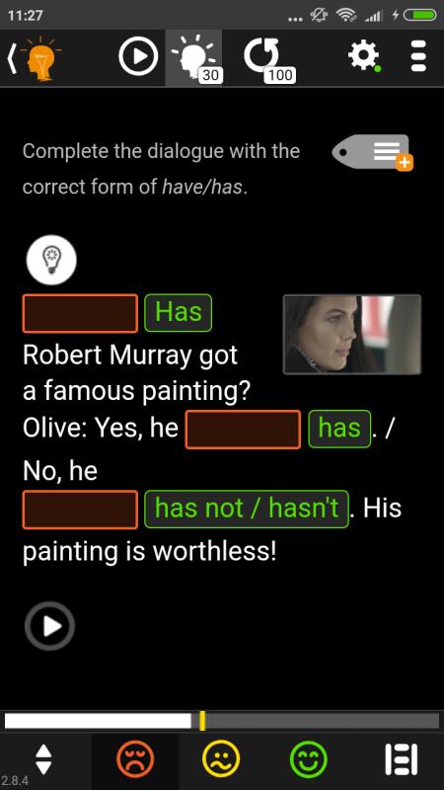Image resolution: width=444 pixels, height=790 pixels.
Task: Open the woman's profile video thumbnail
Action: tap(352, 335)
